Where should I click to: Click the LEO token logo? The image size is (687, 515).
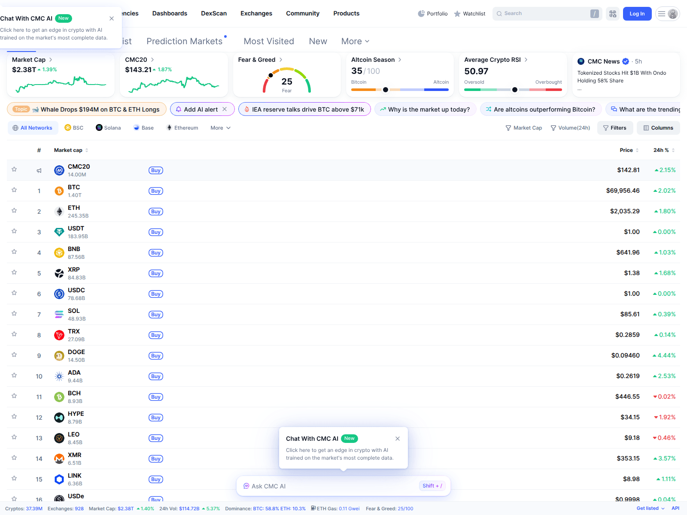(59, 438)
